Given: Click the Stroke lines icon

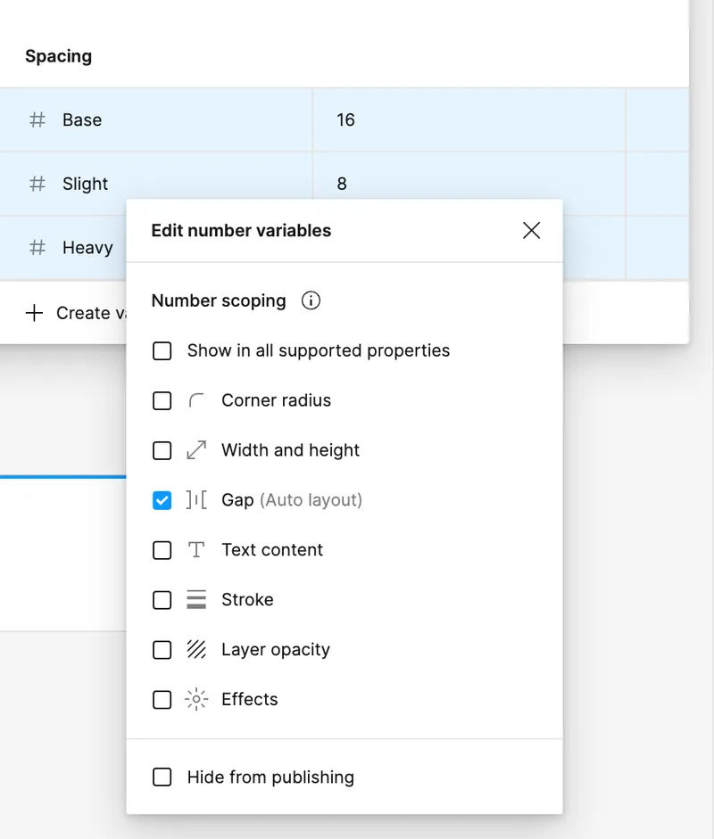Looking at the screenshot, I should click(x=196, y=600).
